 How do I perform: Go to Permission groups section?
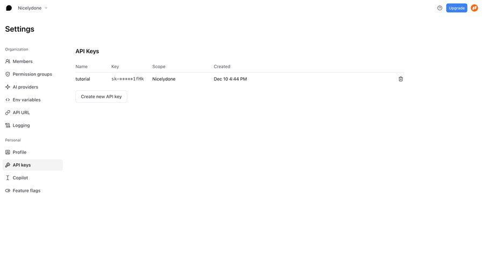32,74
